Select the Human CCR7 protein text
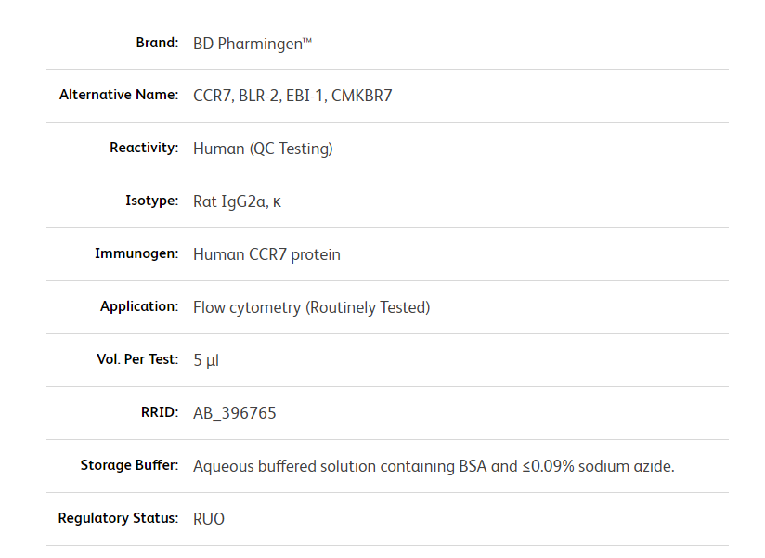The width and height of the screenshot is (765, 558). tap(266, 254)
